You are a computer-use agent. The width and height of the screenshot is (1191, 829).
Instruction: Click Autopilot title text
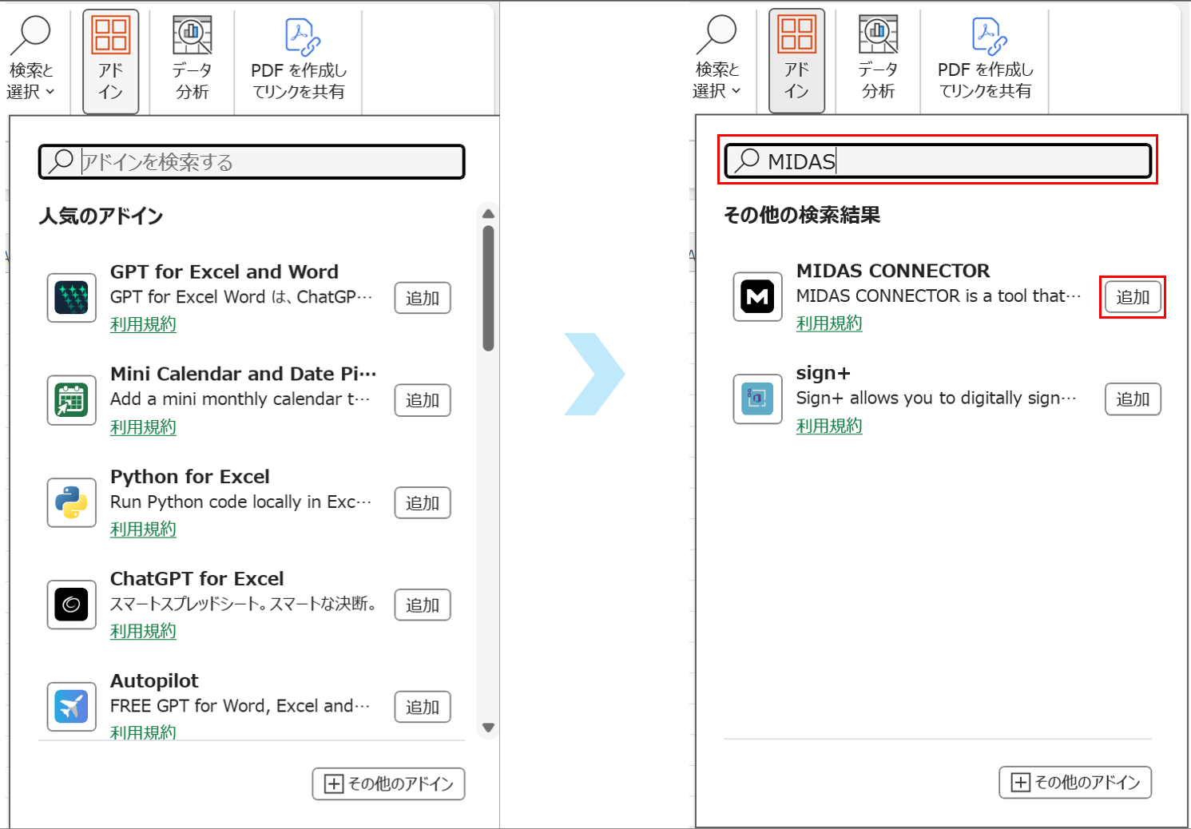(x=154, y=680)
